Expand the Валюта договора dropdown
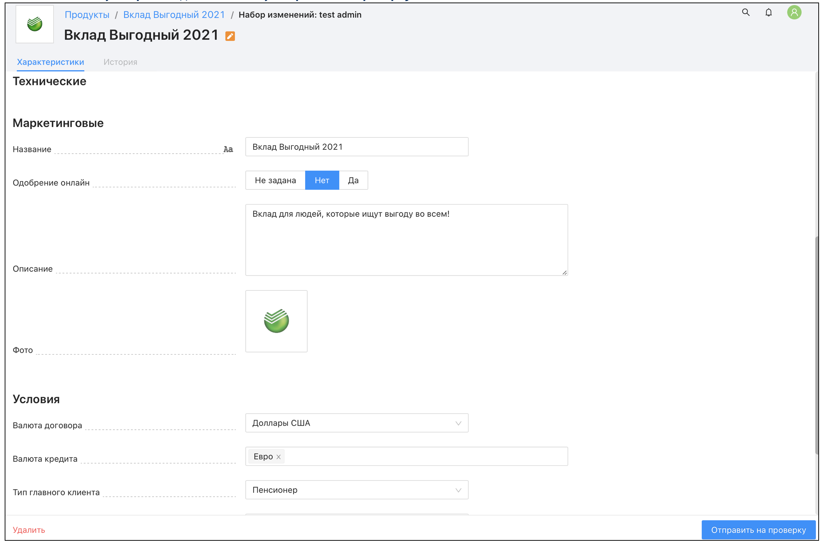Image resolution: width=823 pixels, height=544 pixels. (356, 423)
